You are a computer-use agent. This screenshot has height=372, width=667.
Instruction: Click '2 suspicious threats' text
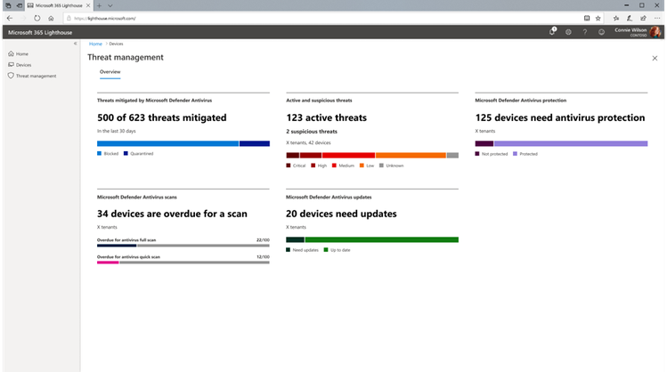pyautogui.click(x=312, y=132)
